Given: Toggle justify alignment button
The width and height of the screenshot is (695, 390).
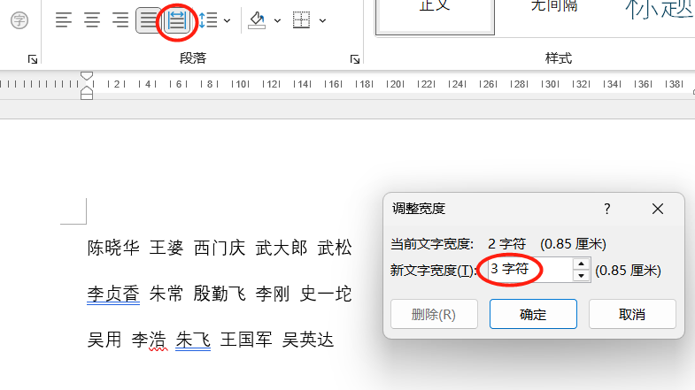Looking at the screenshot, I should click(x=149, y=20).
